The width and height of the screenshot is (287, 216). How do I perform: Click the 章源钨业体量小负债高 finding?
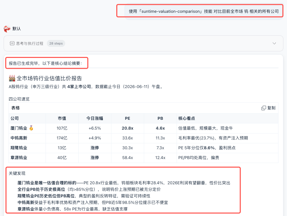pyautogui.click(x=72, y=209)
